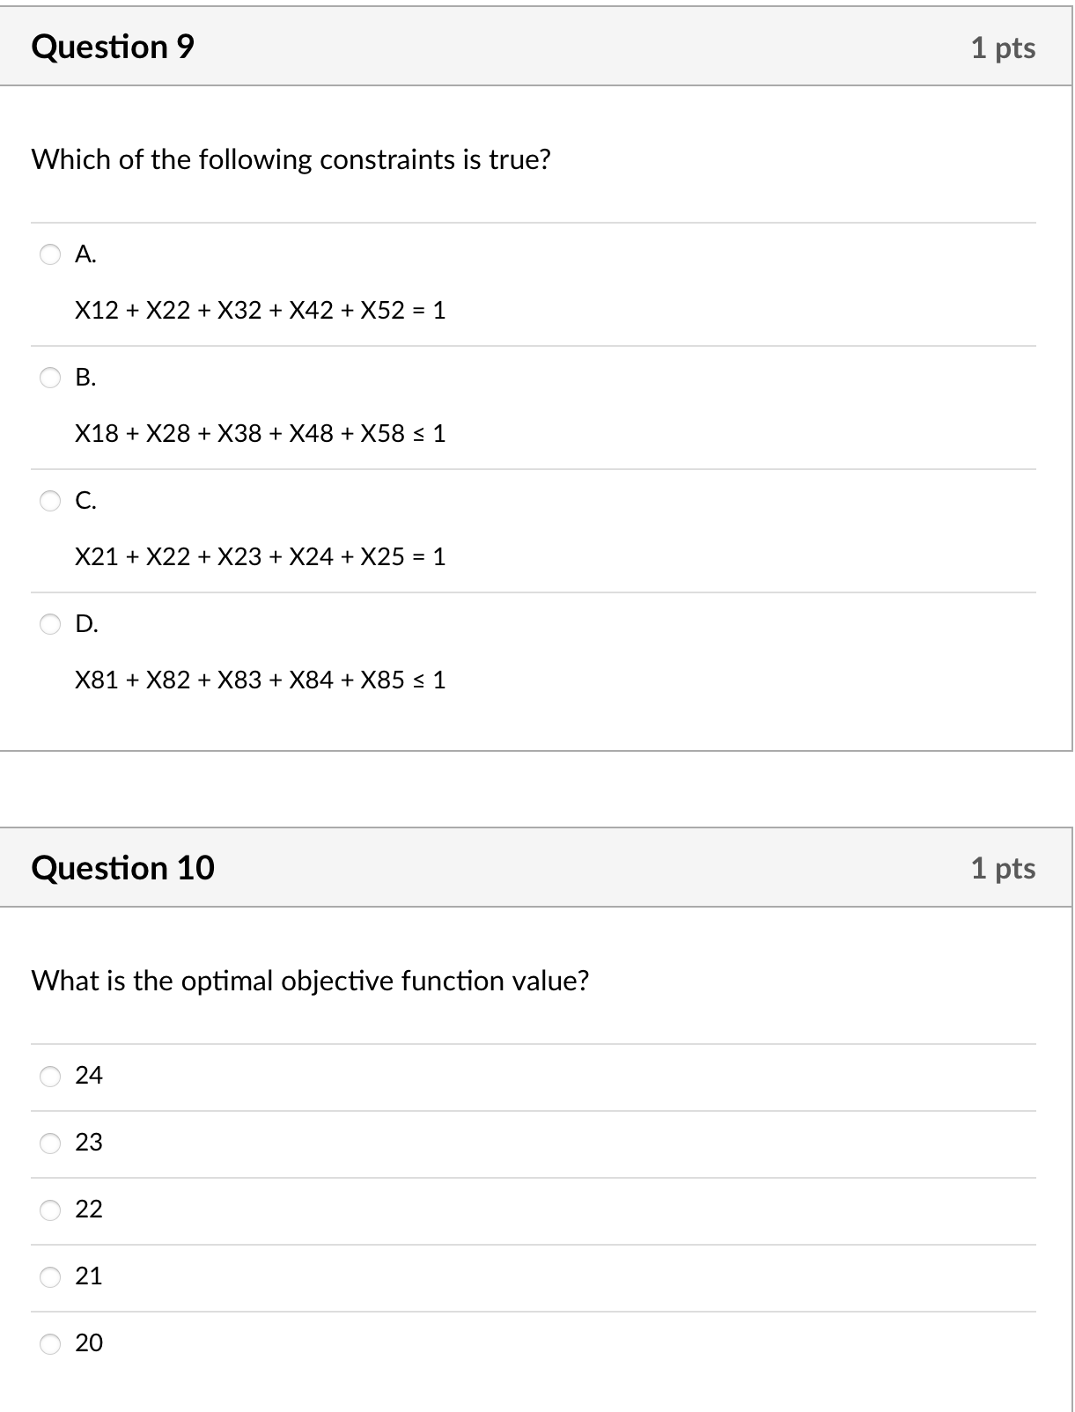Click the equation text starting with X21
The image size is (1075, 1412).
pyautogui.click(x=260, y=556)
